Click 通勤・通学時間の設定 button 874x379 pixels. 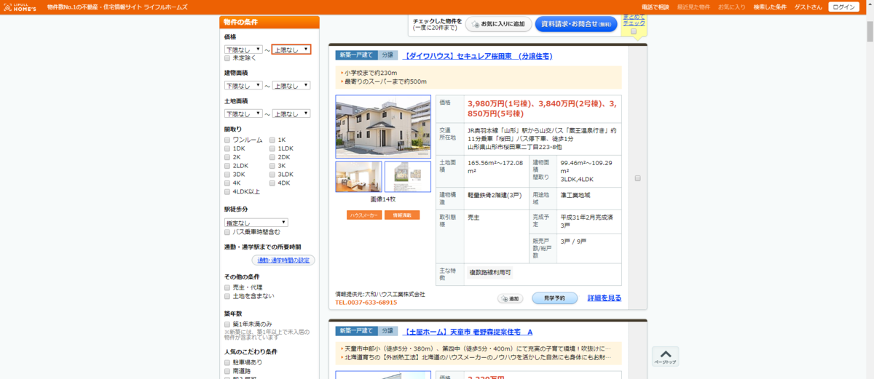click(283, 260)
